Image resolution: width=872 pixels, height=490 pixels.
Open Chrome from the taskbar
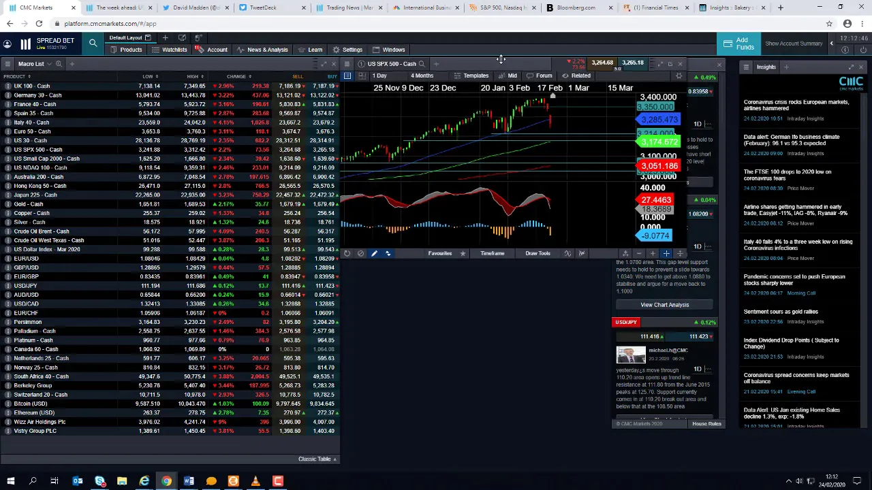(x=166, y=481)
